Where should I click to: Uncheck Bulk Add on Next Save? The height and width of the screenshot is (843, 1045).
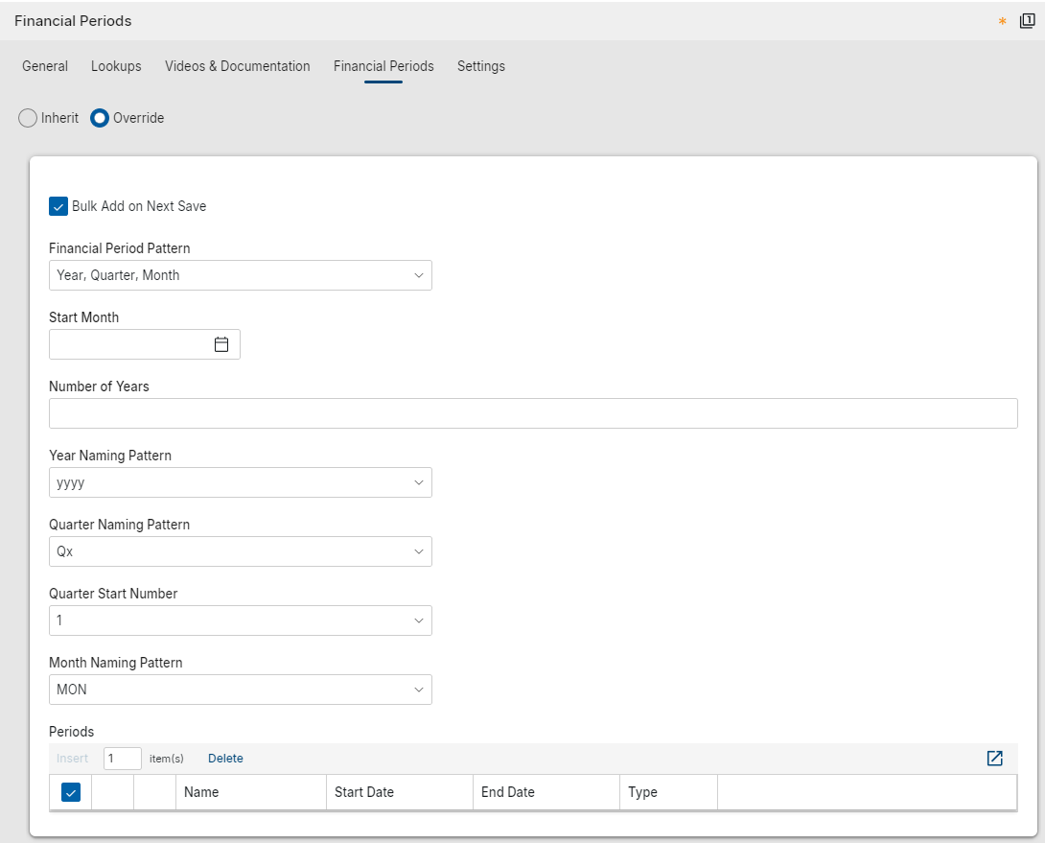[x=58, y=206]
